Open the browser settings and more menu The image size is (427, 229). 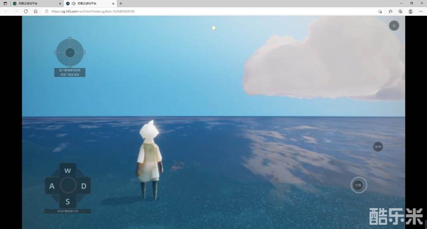coord(421,12)
